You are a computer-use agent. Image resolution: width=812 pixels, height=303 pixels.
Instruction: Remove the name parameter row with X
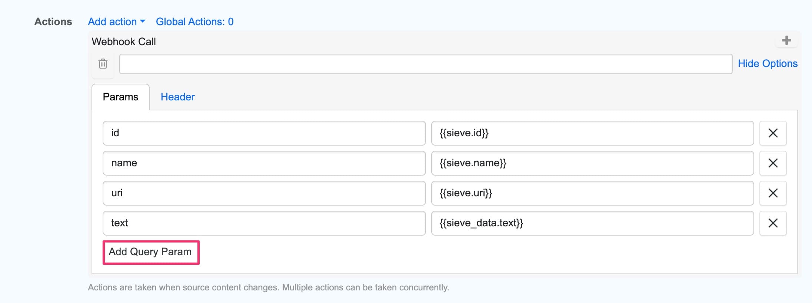pyautogui.click(x=773, y=163)
